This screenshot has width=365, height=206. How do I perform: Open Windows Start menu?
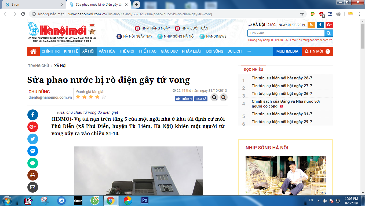[7, 200]
